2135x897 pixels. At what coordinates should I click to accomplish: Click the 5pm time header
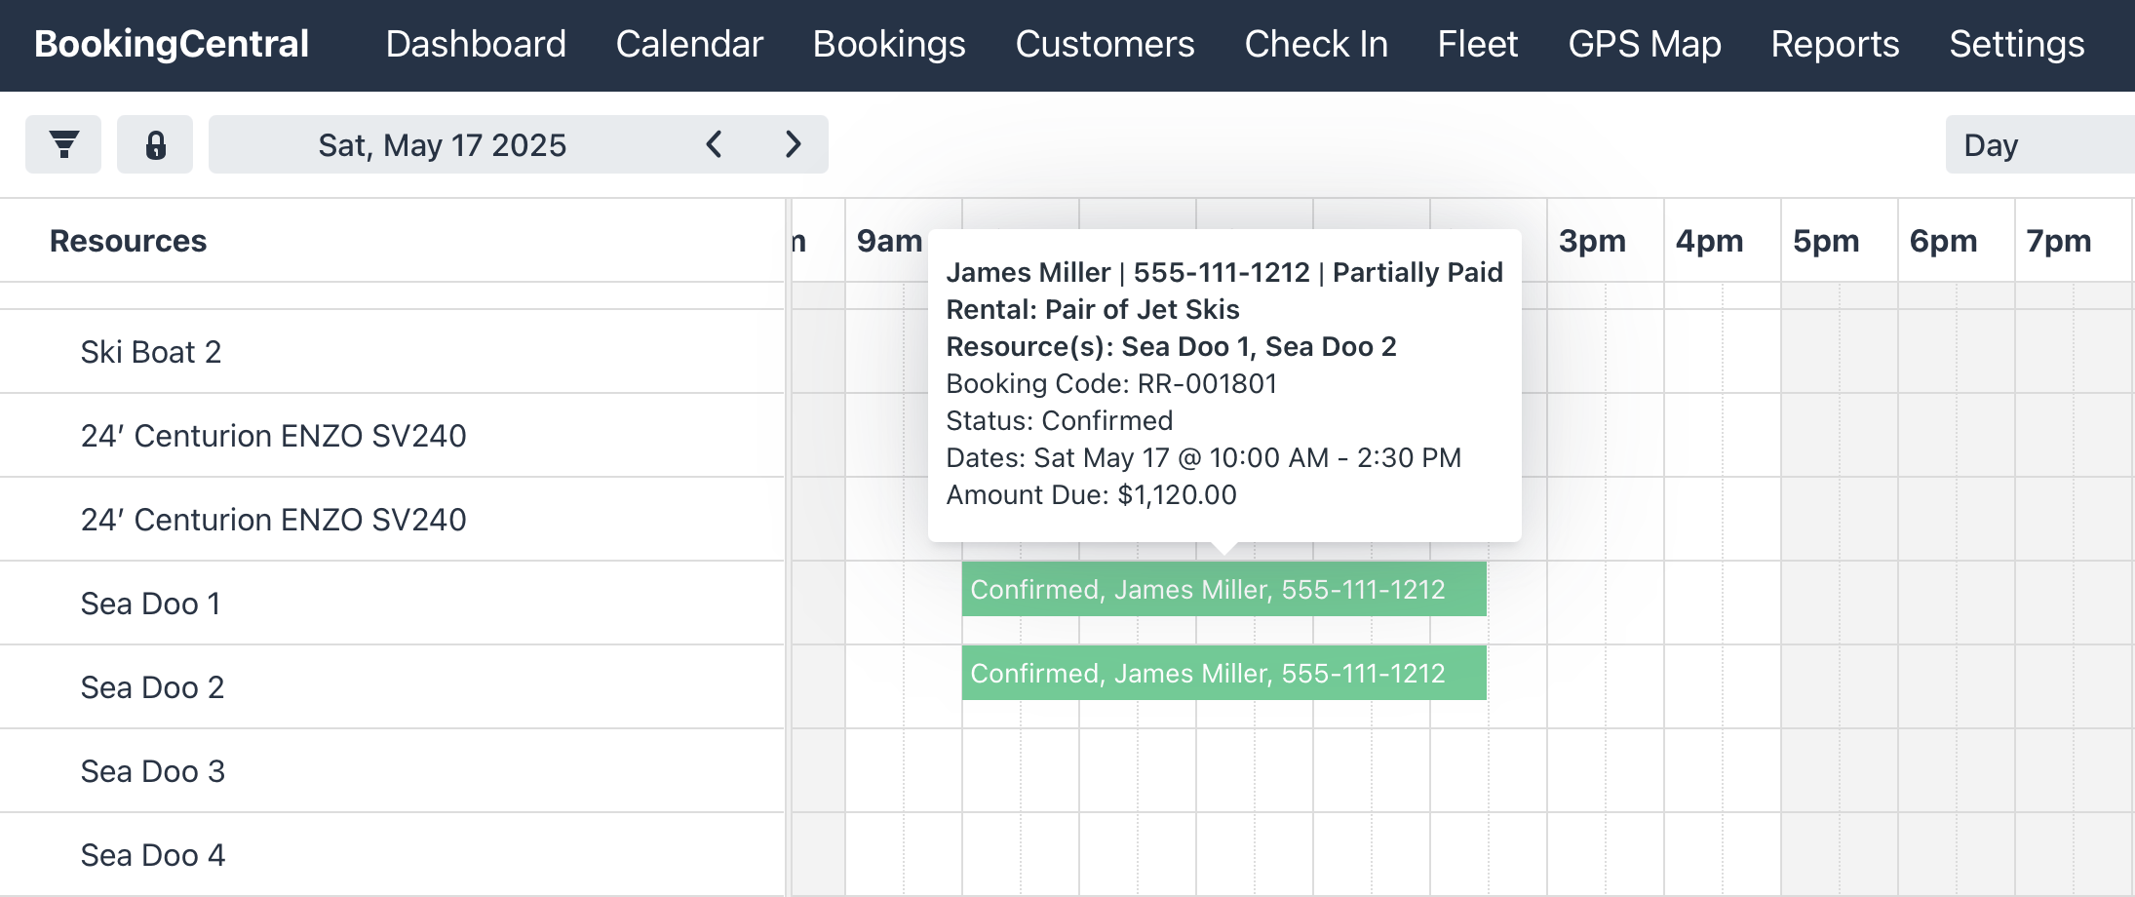point(1826,241)
